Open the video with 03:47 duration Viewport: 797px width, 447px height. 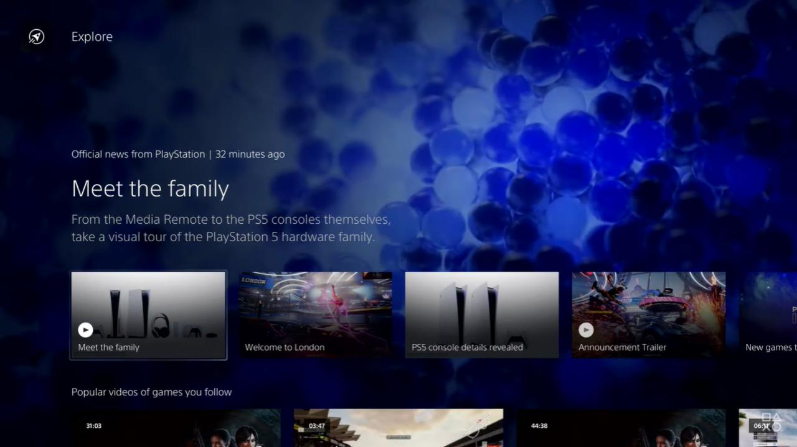click(x=398, y=428)
